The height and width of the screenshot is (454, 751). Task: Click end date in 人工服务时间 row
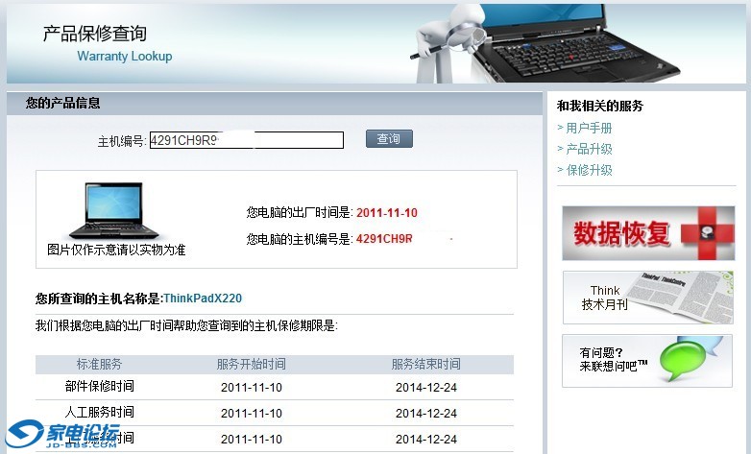[426, 414]
